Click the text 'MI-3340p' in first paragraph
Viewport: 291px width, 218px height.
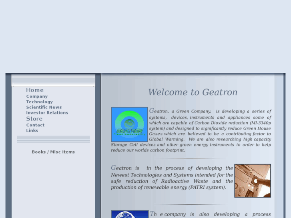pyautogui.click(x=261, y=123)
